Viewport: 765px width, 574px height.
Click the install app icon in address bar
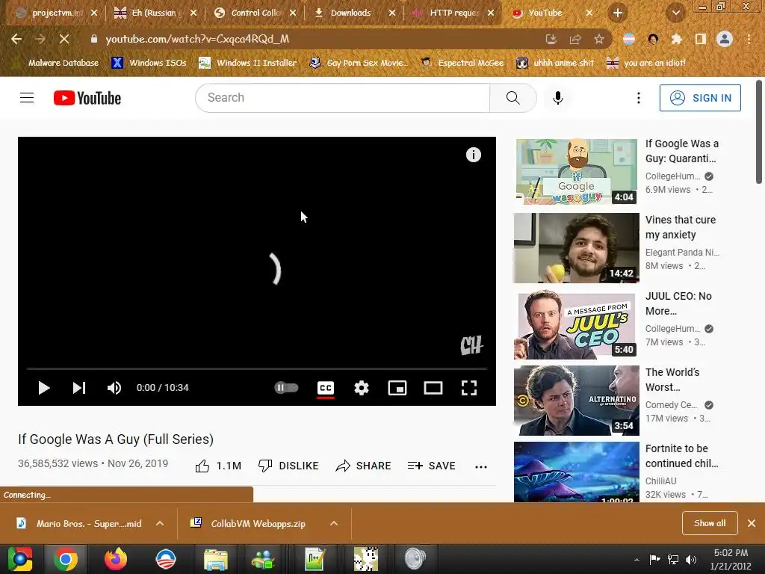[x=551, y=39]
